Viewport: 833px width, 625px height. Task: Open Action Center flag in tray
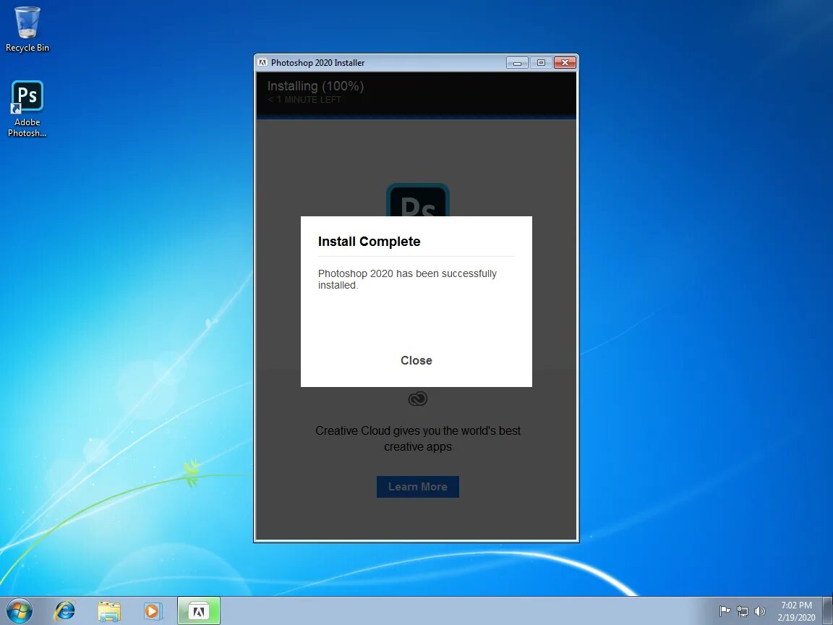(724, 612)
